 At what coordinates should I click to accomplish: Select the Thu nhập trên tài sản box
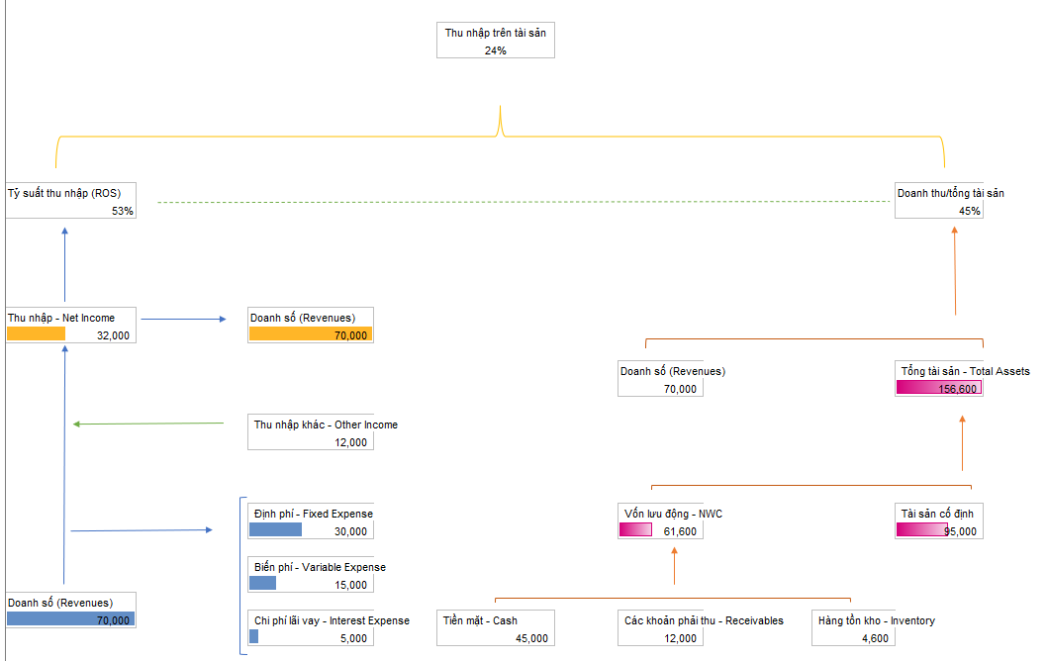495,40
